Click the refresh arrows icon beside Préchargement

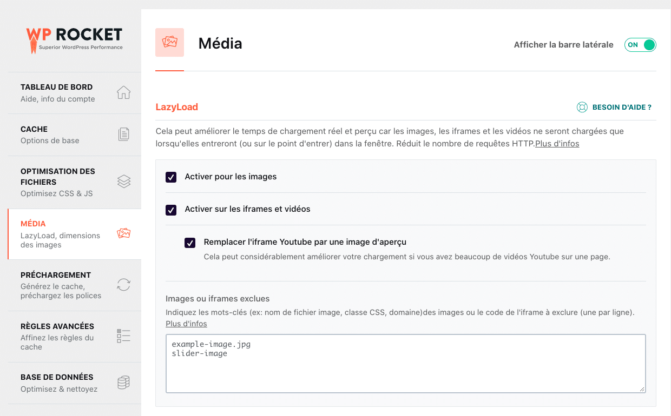click(x=124, y=285)
